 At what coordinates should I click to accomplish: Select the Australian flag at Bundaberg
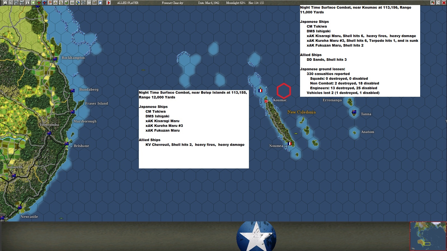click(73, 91)
